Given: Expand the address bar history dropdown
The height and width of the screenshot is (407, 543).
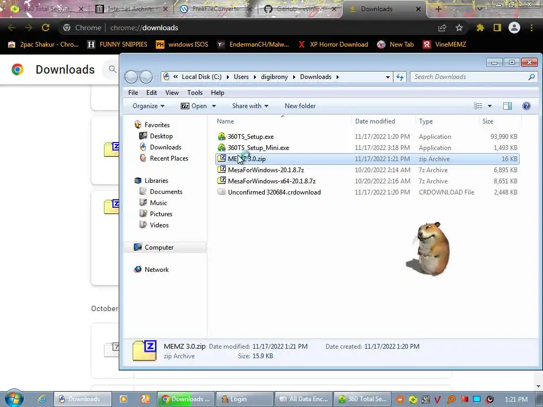Looking at the screenshot, I should (x=388, y=77).
